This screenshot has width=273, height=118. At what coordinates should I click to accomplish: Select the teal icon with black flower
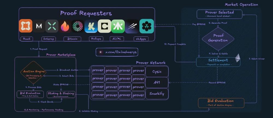click(x=147, y=26)
